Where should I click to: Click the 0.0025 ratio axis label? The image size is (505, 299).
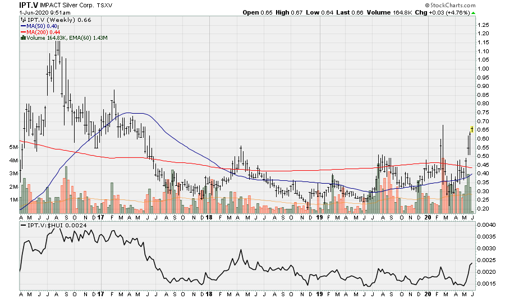(x=486, y=260)
